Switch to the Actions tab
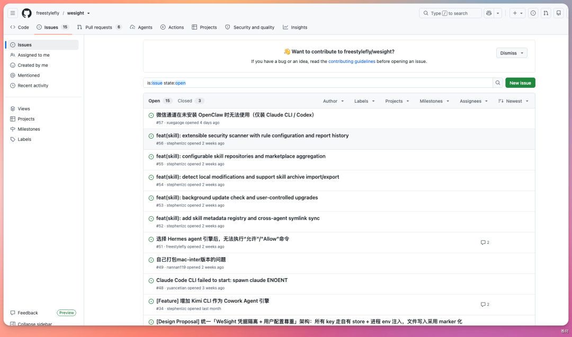The image size is (572, 337). pyautogui.click(x=172, y=28)
